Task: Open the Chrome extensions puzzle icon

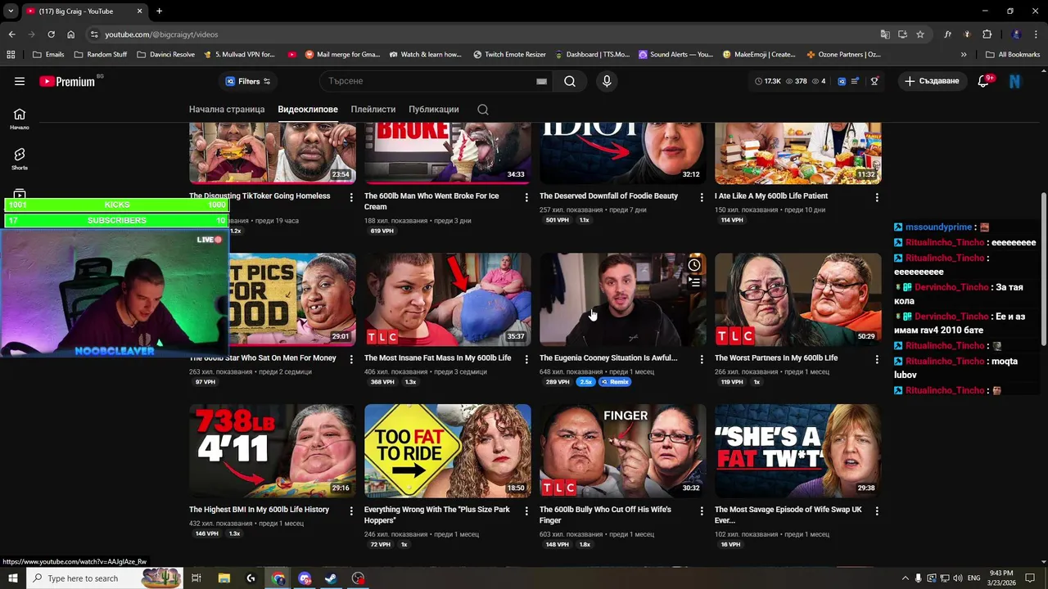Action: 987,34
